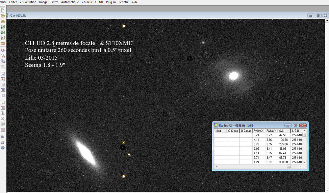Open the Outils menu
The height and width of the screenshot is (193, 329).
tap(99, 2)
